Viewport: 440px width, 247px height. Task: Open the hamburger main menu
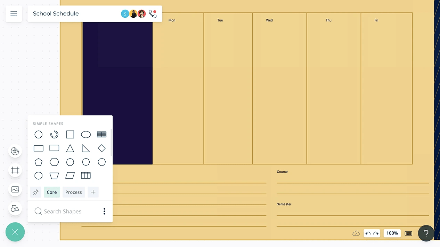14,14
